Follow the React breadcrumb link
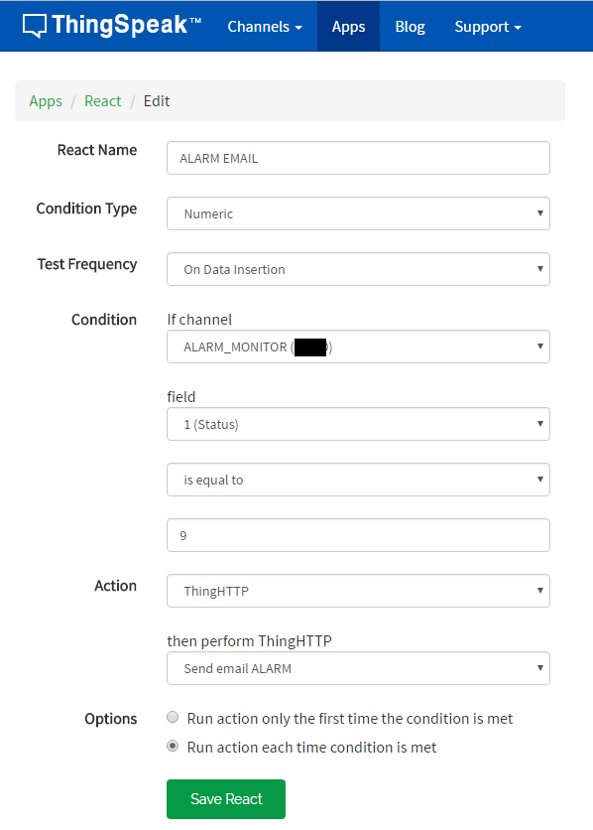 102,100
